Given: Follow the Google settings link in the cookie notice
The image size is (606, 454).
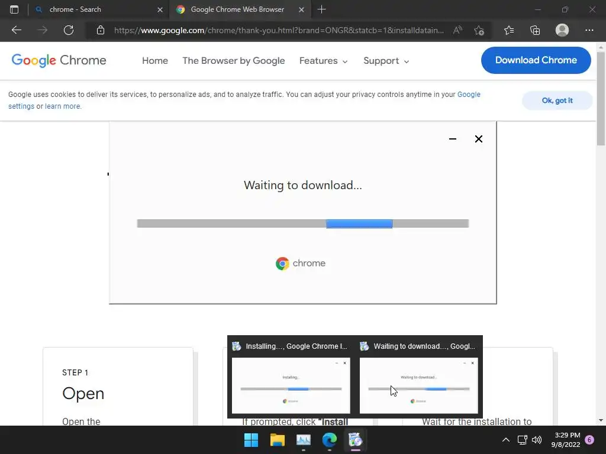Looking at the screenshot, I should click(469, 95).
